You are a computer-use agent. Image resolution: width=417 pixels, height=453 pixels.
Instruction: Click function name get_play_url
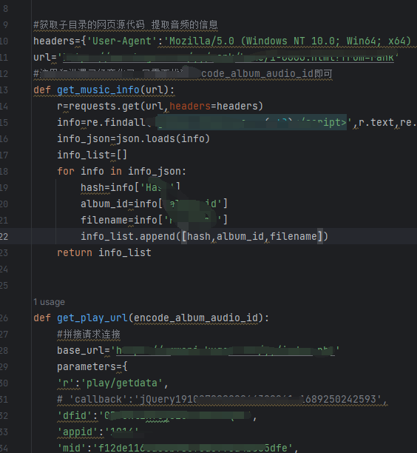tap(92, 318)
